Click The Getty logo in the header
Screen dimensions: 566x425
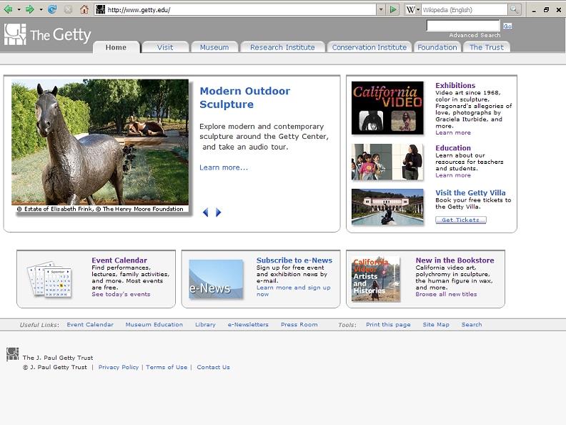point(47,34)
